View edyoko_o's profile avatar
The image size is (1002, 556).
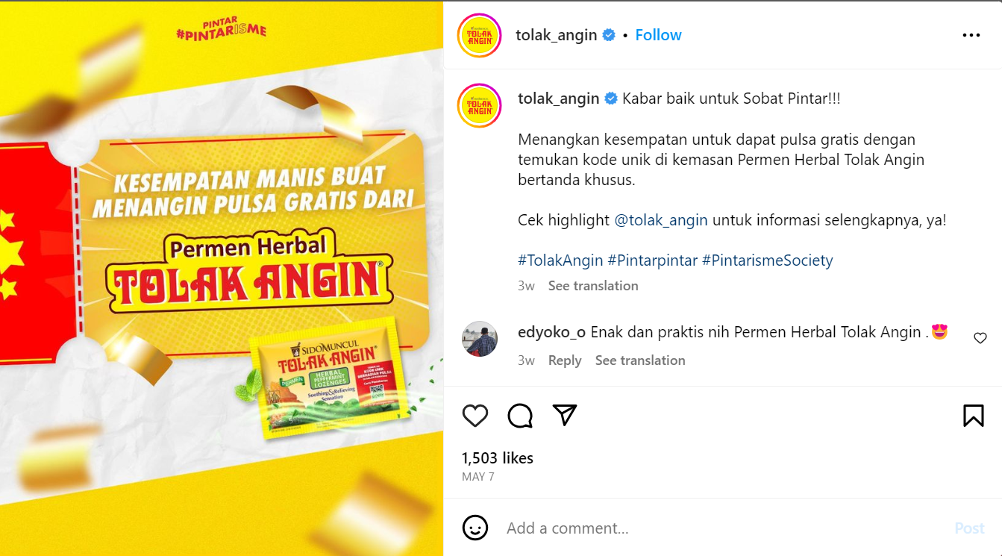(x=480, y=339)
